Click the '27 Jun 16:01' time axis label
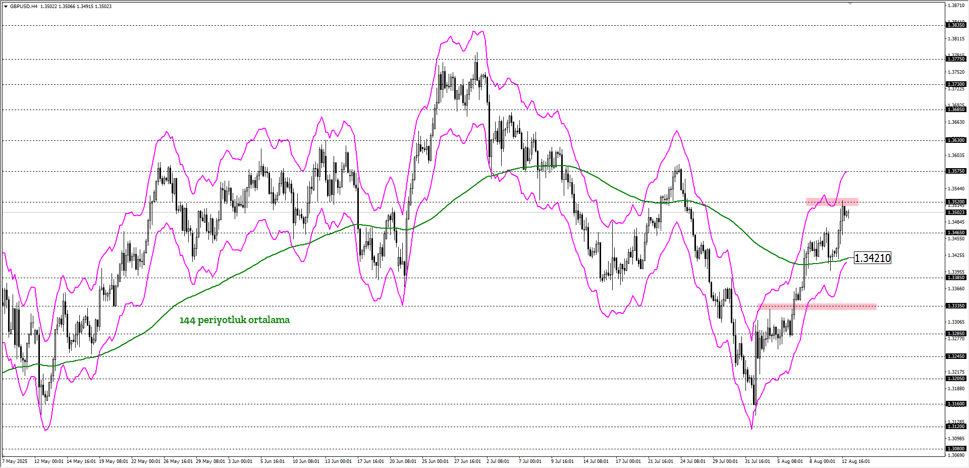969x468 pixels. (468, 461)
